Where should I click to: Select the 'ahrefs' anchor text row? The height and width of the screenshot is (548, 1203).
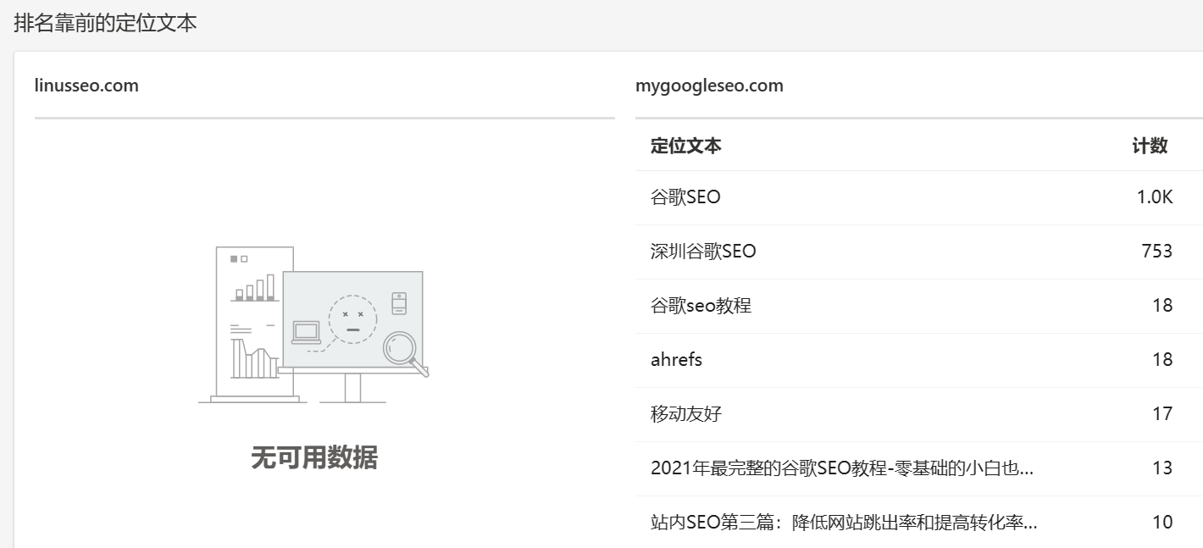point(676,359)
